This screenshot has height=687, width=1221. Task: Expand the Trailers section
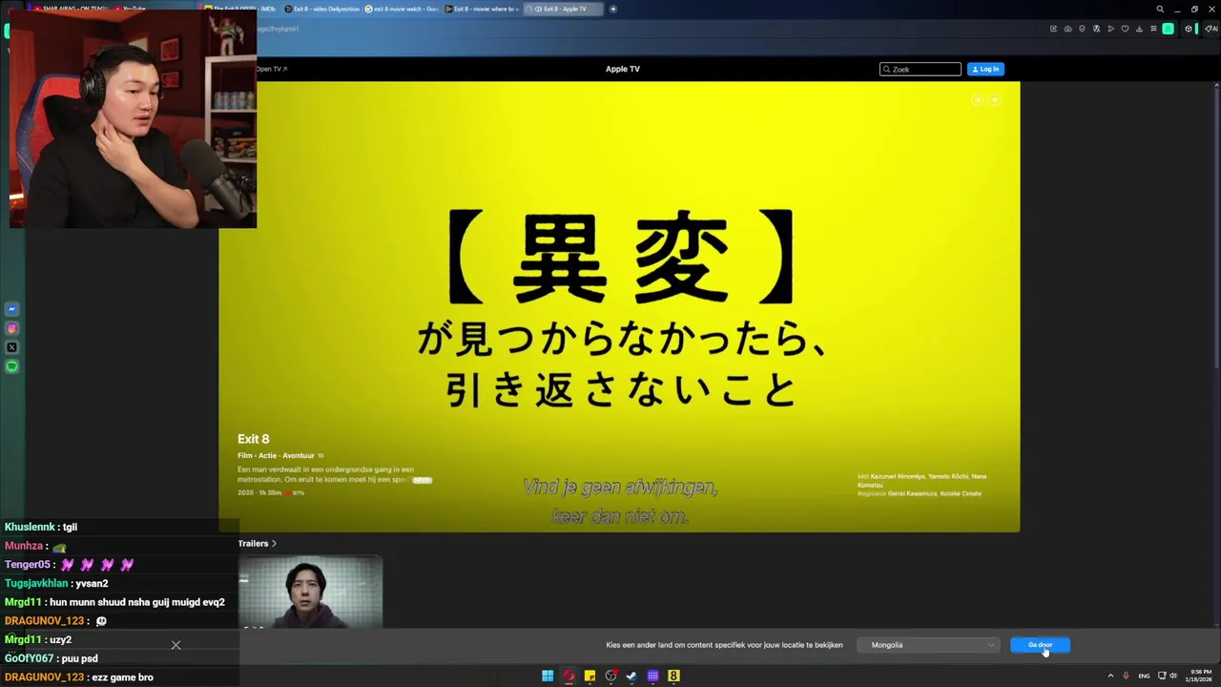[257, 543]
